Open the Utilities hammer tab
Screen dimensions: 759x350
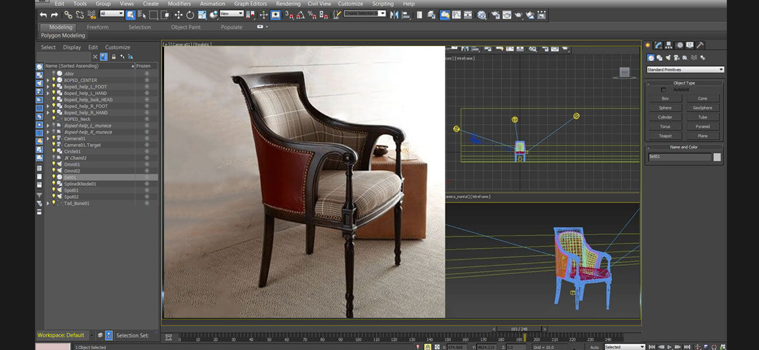(700, 45)
